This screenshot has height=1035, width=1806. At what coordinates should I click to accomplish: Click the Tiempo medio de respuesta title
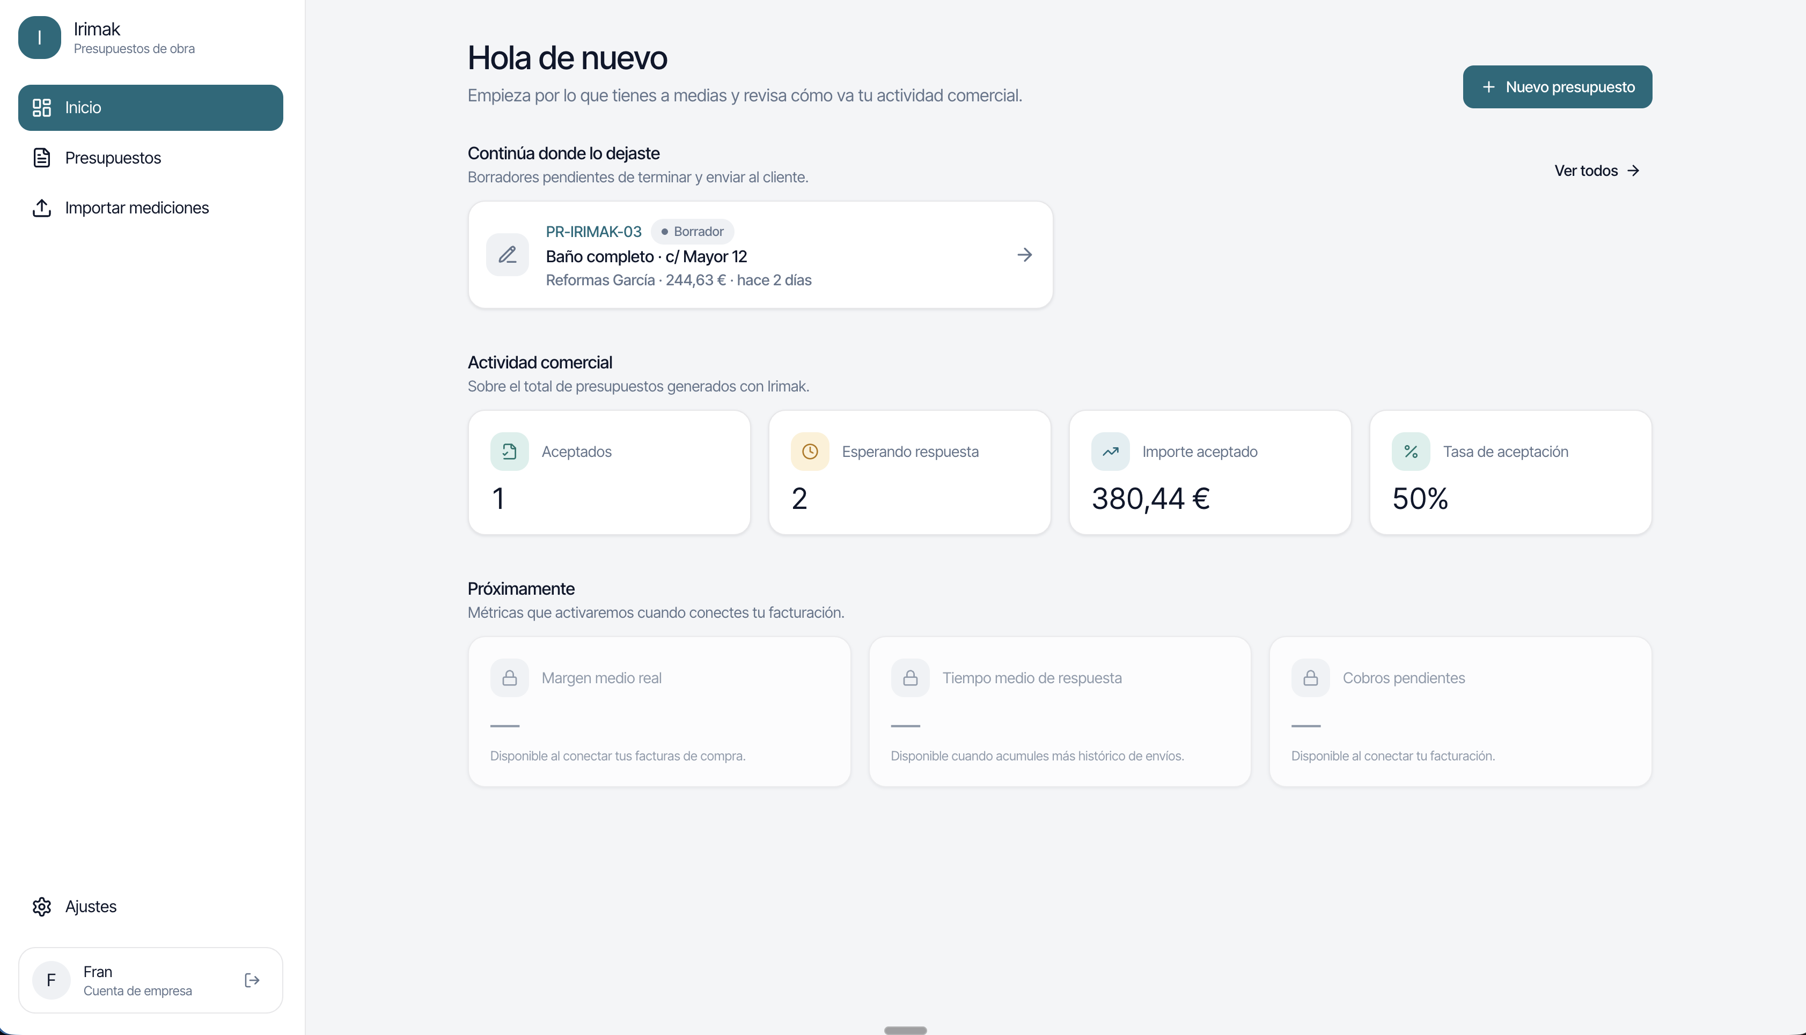[x=1032, y=678]
